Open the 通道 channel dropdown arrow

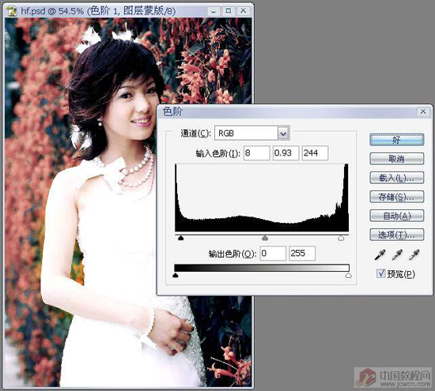(283, 133)
